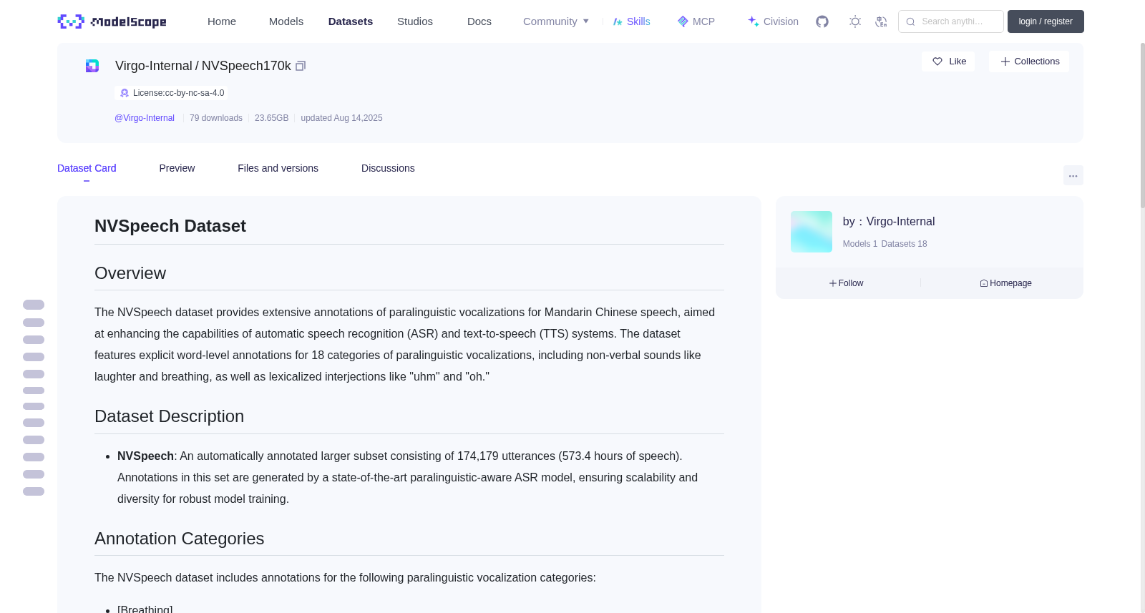Click the '79 downloads' text

[x=216, y=118]
